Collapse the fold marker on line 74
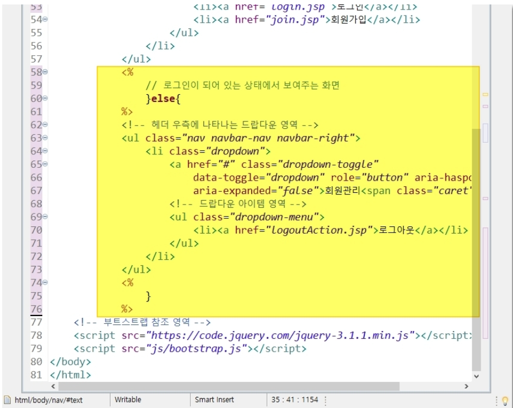The image size is (513, 408). (x=45, y=282)
